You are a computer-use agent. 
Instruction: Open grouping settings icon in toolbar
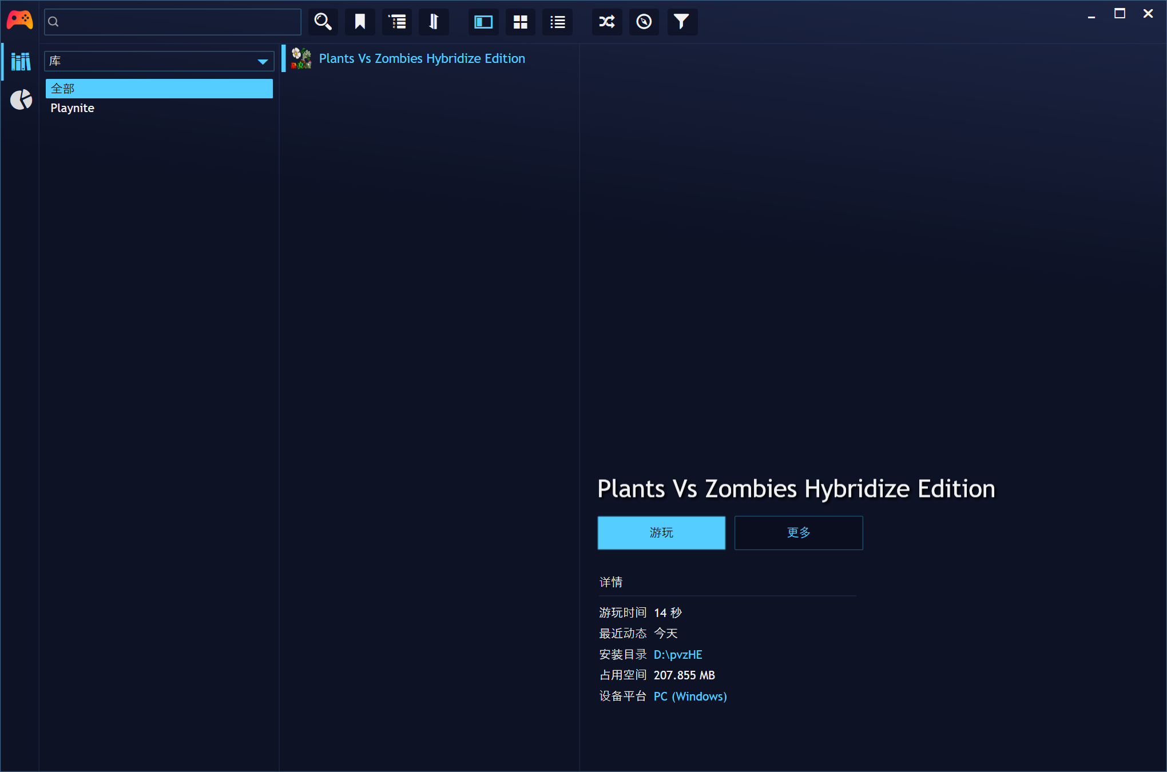tap(397, 22)
